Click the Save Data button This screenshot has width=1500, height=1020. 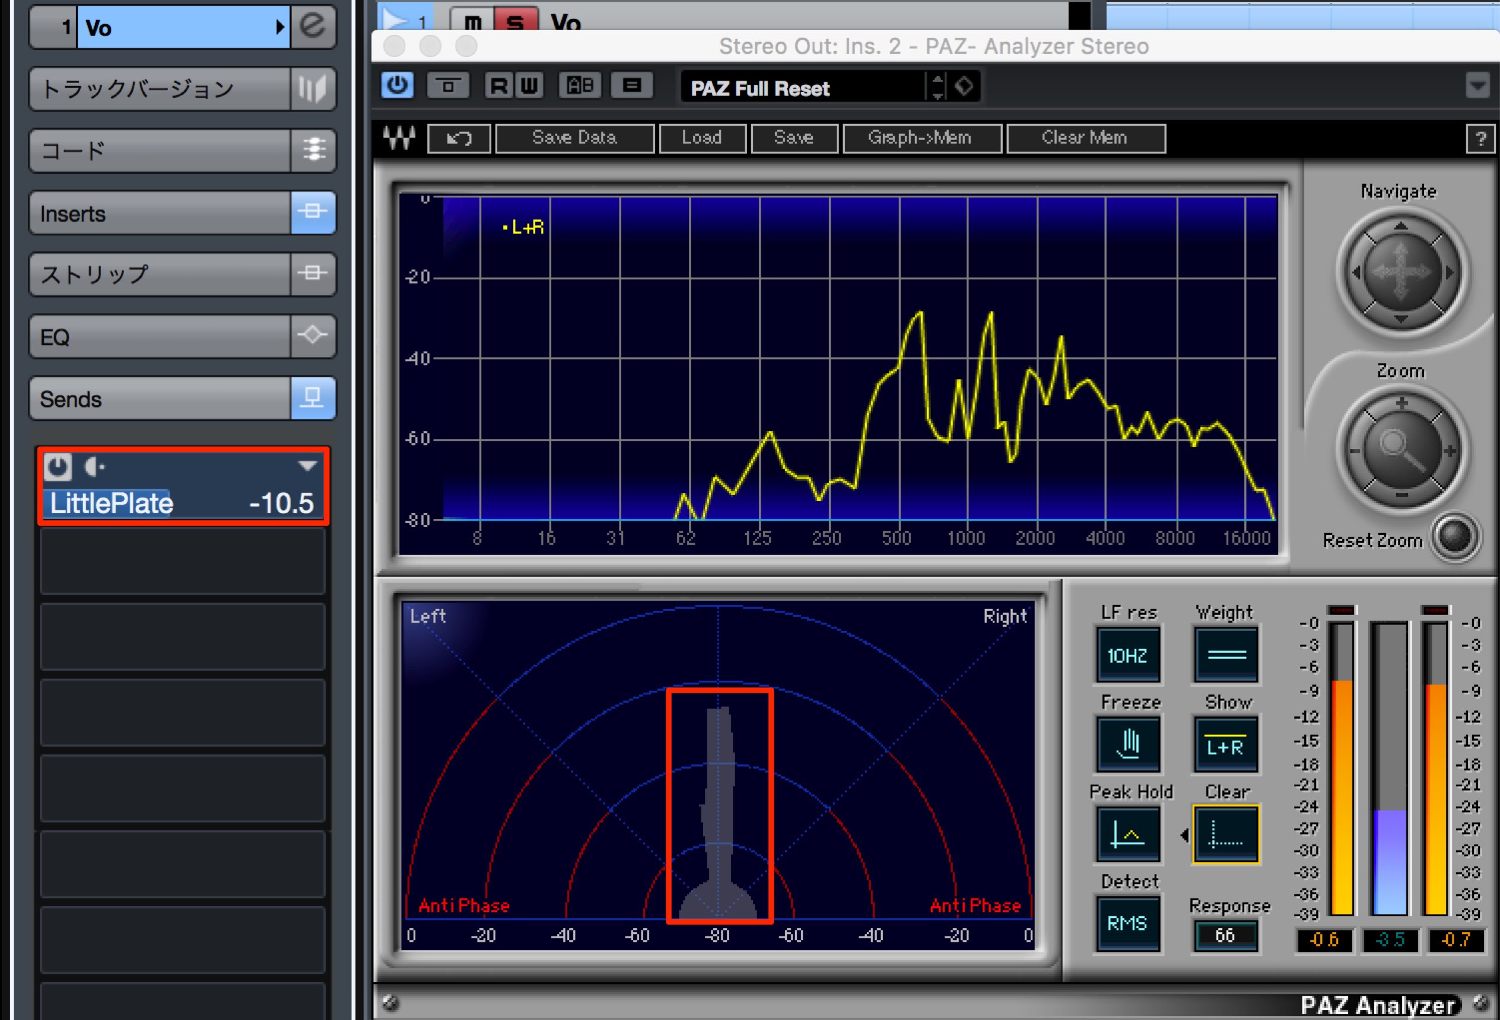[x=574, y=138]
